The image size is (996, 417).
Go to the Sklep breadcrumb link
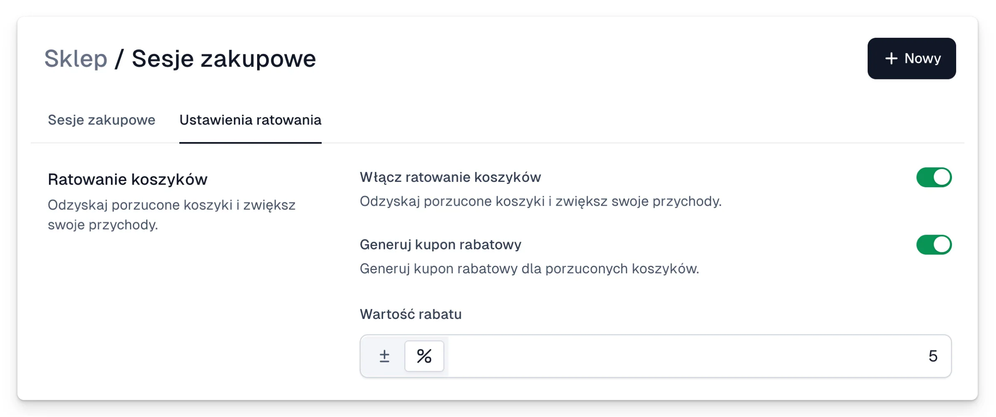[76, 59]
